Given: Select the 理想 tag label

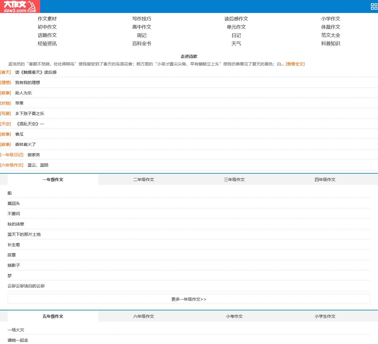Looking at the screenshot, I should coord(6,83).
